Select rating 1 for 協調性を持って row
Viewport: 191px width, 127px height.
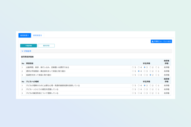[156, 75]
